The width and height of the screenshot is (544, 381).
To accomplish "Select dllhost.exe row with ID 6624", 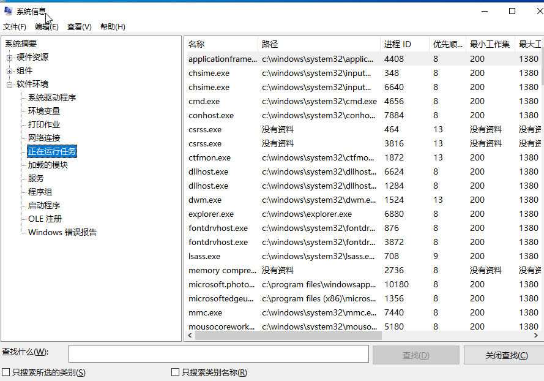I will (x=364, y=172).
